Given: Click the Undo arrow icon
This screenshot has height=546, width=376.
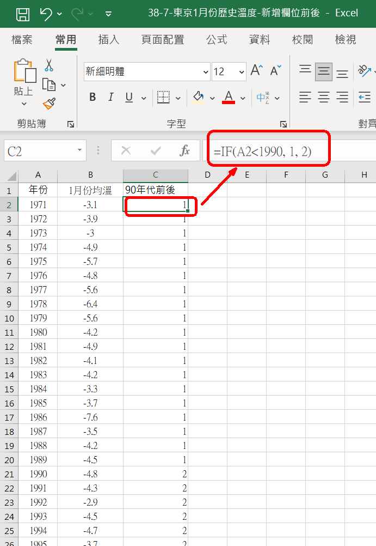Looking at the screenshot, I should pyautogui.click(x=47, y=14).
